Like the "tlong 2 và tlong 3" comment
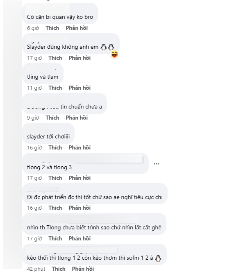250x274 pixels. [55, 178]
